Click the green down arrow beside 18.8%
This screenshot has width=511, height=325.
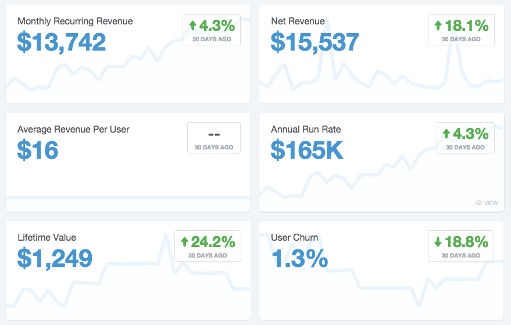pyautogui.click(x=438, y=242)
